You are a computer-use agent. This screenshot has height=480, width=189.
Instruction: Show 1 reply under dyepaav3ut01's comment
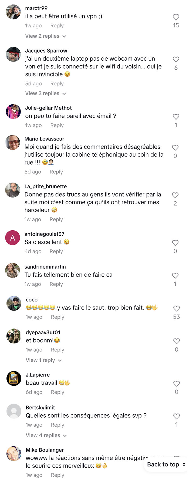(x=44, y=360)
